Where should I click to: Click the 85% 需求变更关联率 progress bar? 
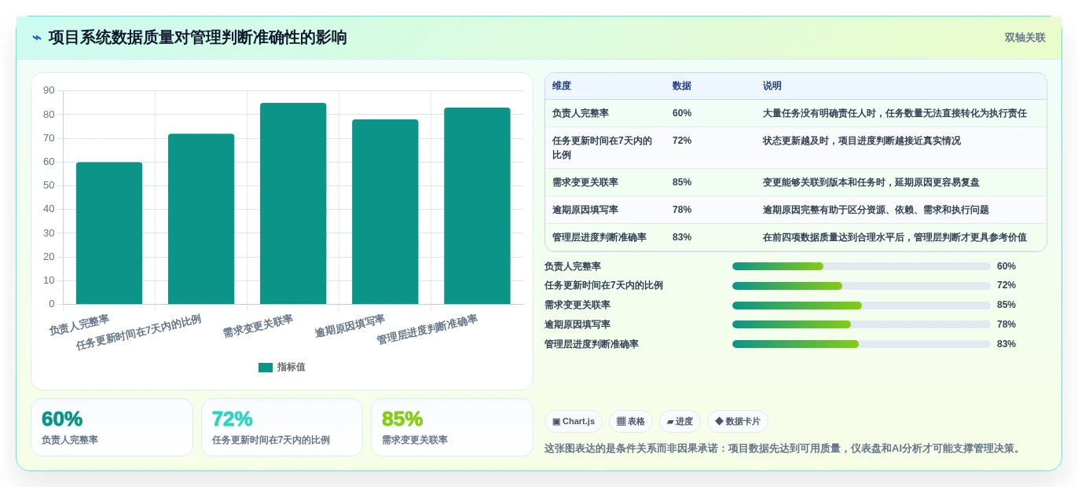click(861, 305)
